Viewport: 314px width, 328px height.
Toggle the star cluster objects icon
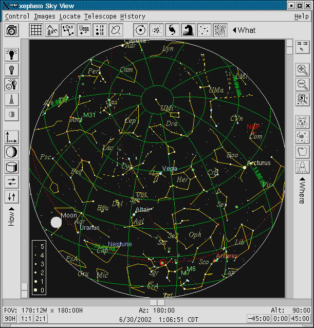[156, 30]
